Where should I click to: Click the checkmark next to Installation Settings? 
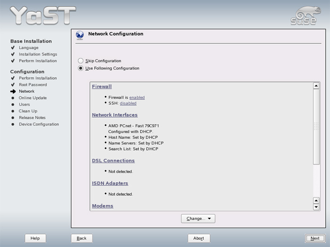[13, 54]
